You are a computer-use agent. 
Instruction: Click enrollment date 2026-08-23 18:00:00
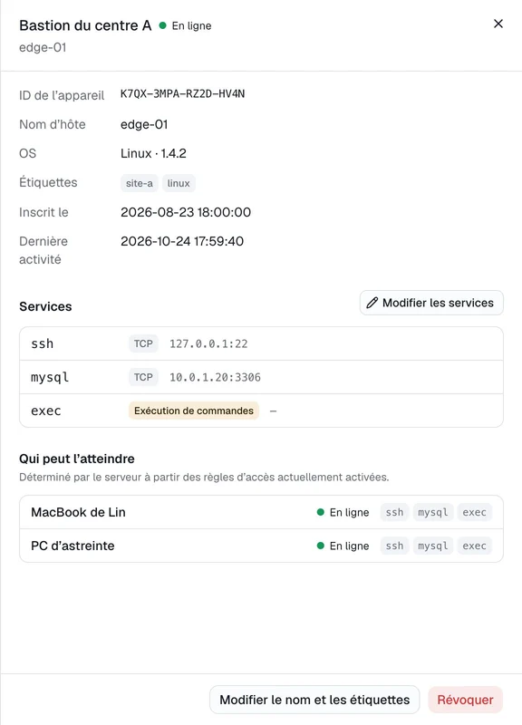(x=186, y=212)
